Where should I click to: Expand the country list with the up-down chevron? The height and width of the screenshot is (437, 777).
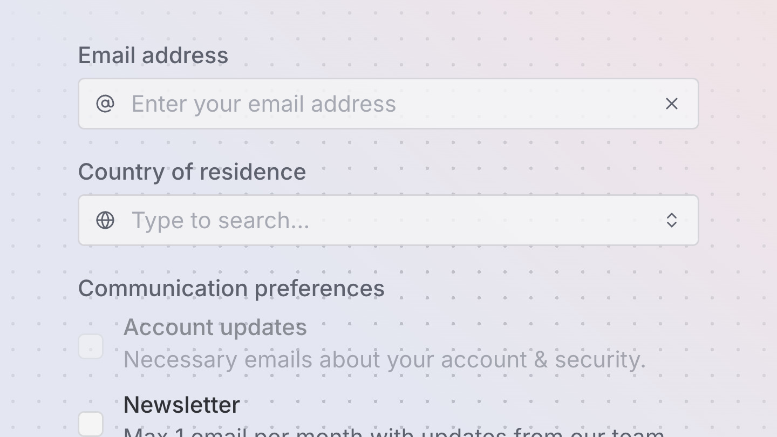pyautogui.click(x=671, y=220)
